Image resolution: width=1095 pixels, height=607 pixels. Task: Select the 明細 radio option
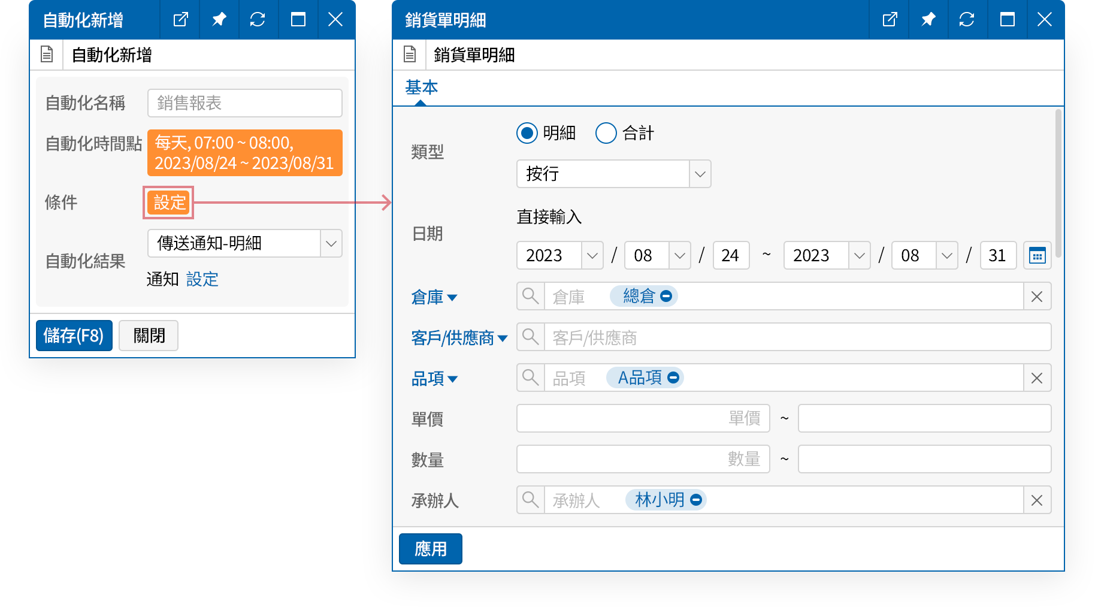(x=526, y=133)
